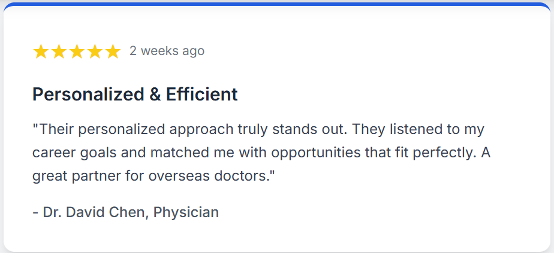Click the blue top border of the card

click(277, 4)
